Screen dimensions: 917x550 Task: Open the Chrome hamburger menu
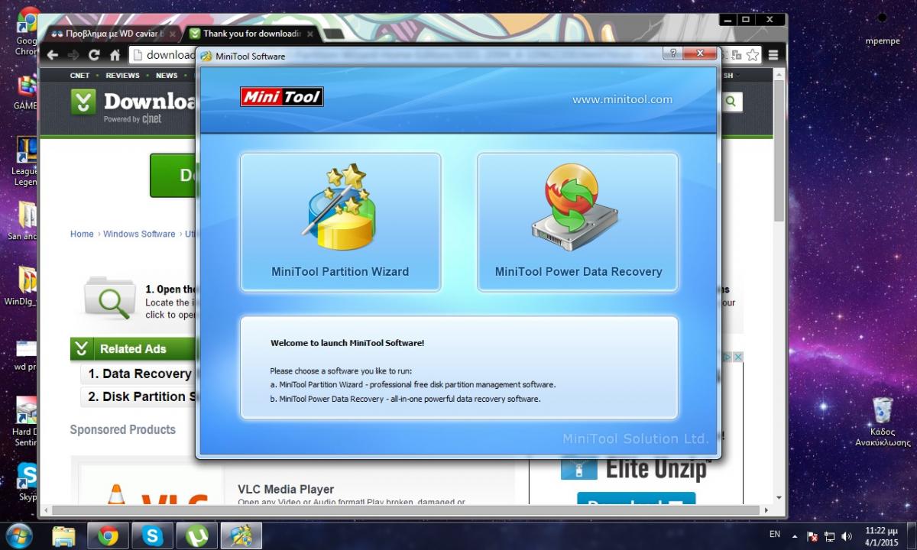[x=773, y=55]
